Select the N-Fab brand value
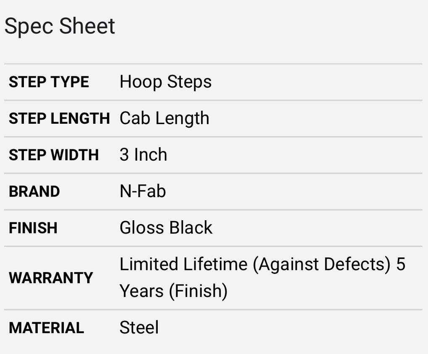The height and width of the screenshot is (354, 428). (143, 191)
